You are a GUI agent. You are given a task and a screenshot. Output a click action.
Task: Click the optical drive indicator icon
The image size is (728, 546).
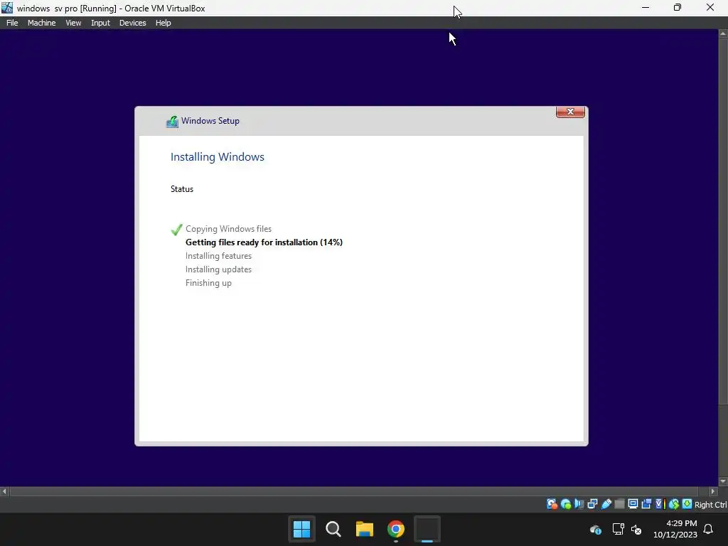pyautogui.click(x=566, y=504)
